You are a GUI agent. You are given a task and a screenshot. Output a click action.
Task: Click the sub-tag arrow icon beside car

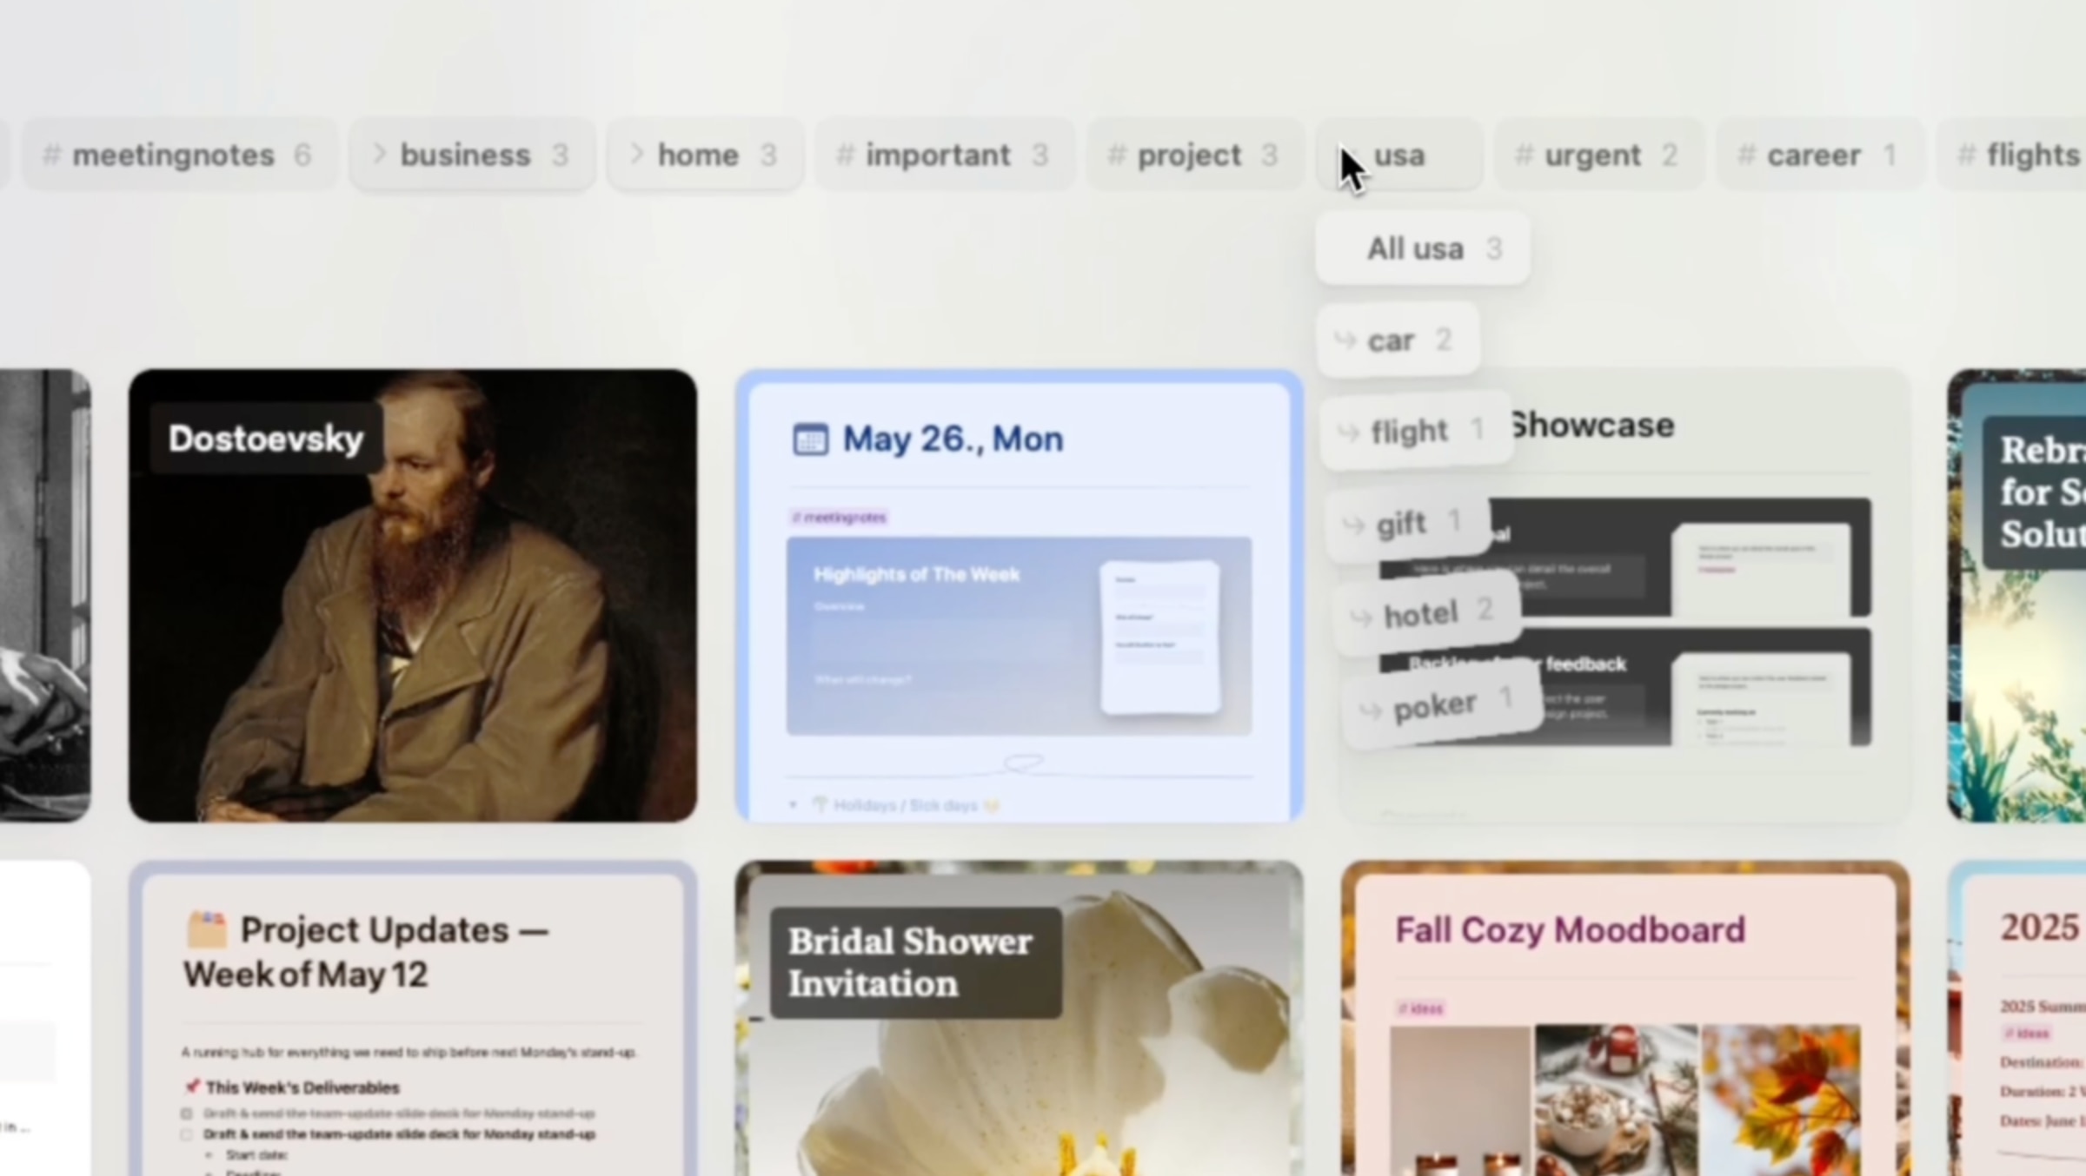point(1345,340)
